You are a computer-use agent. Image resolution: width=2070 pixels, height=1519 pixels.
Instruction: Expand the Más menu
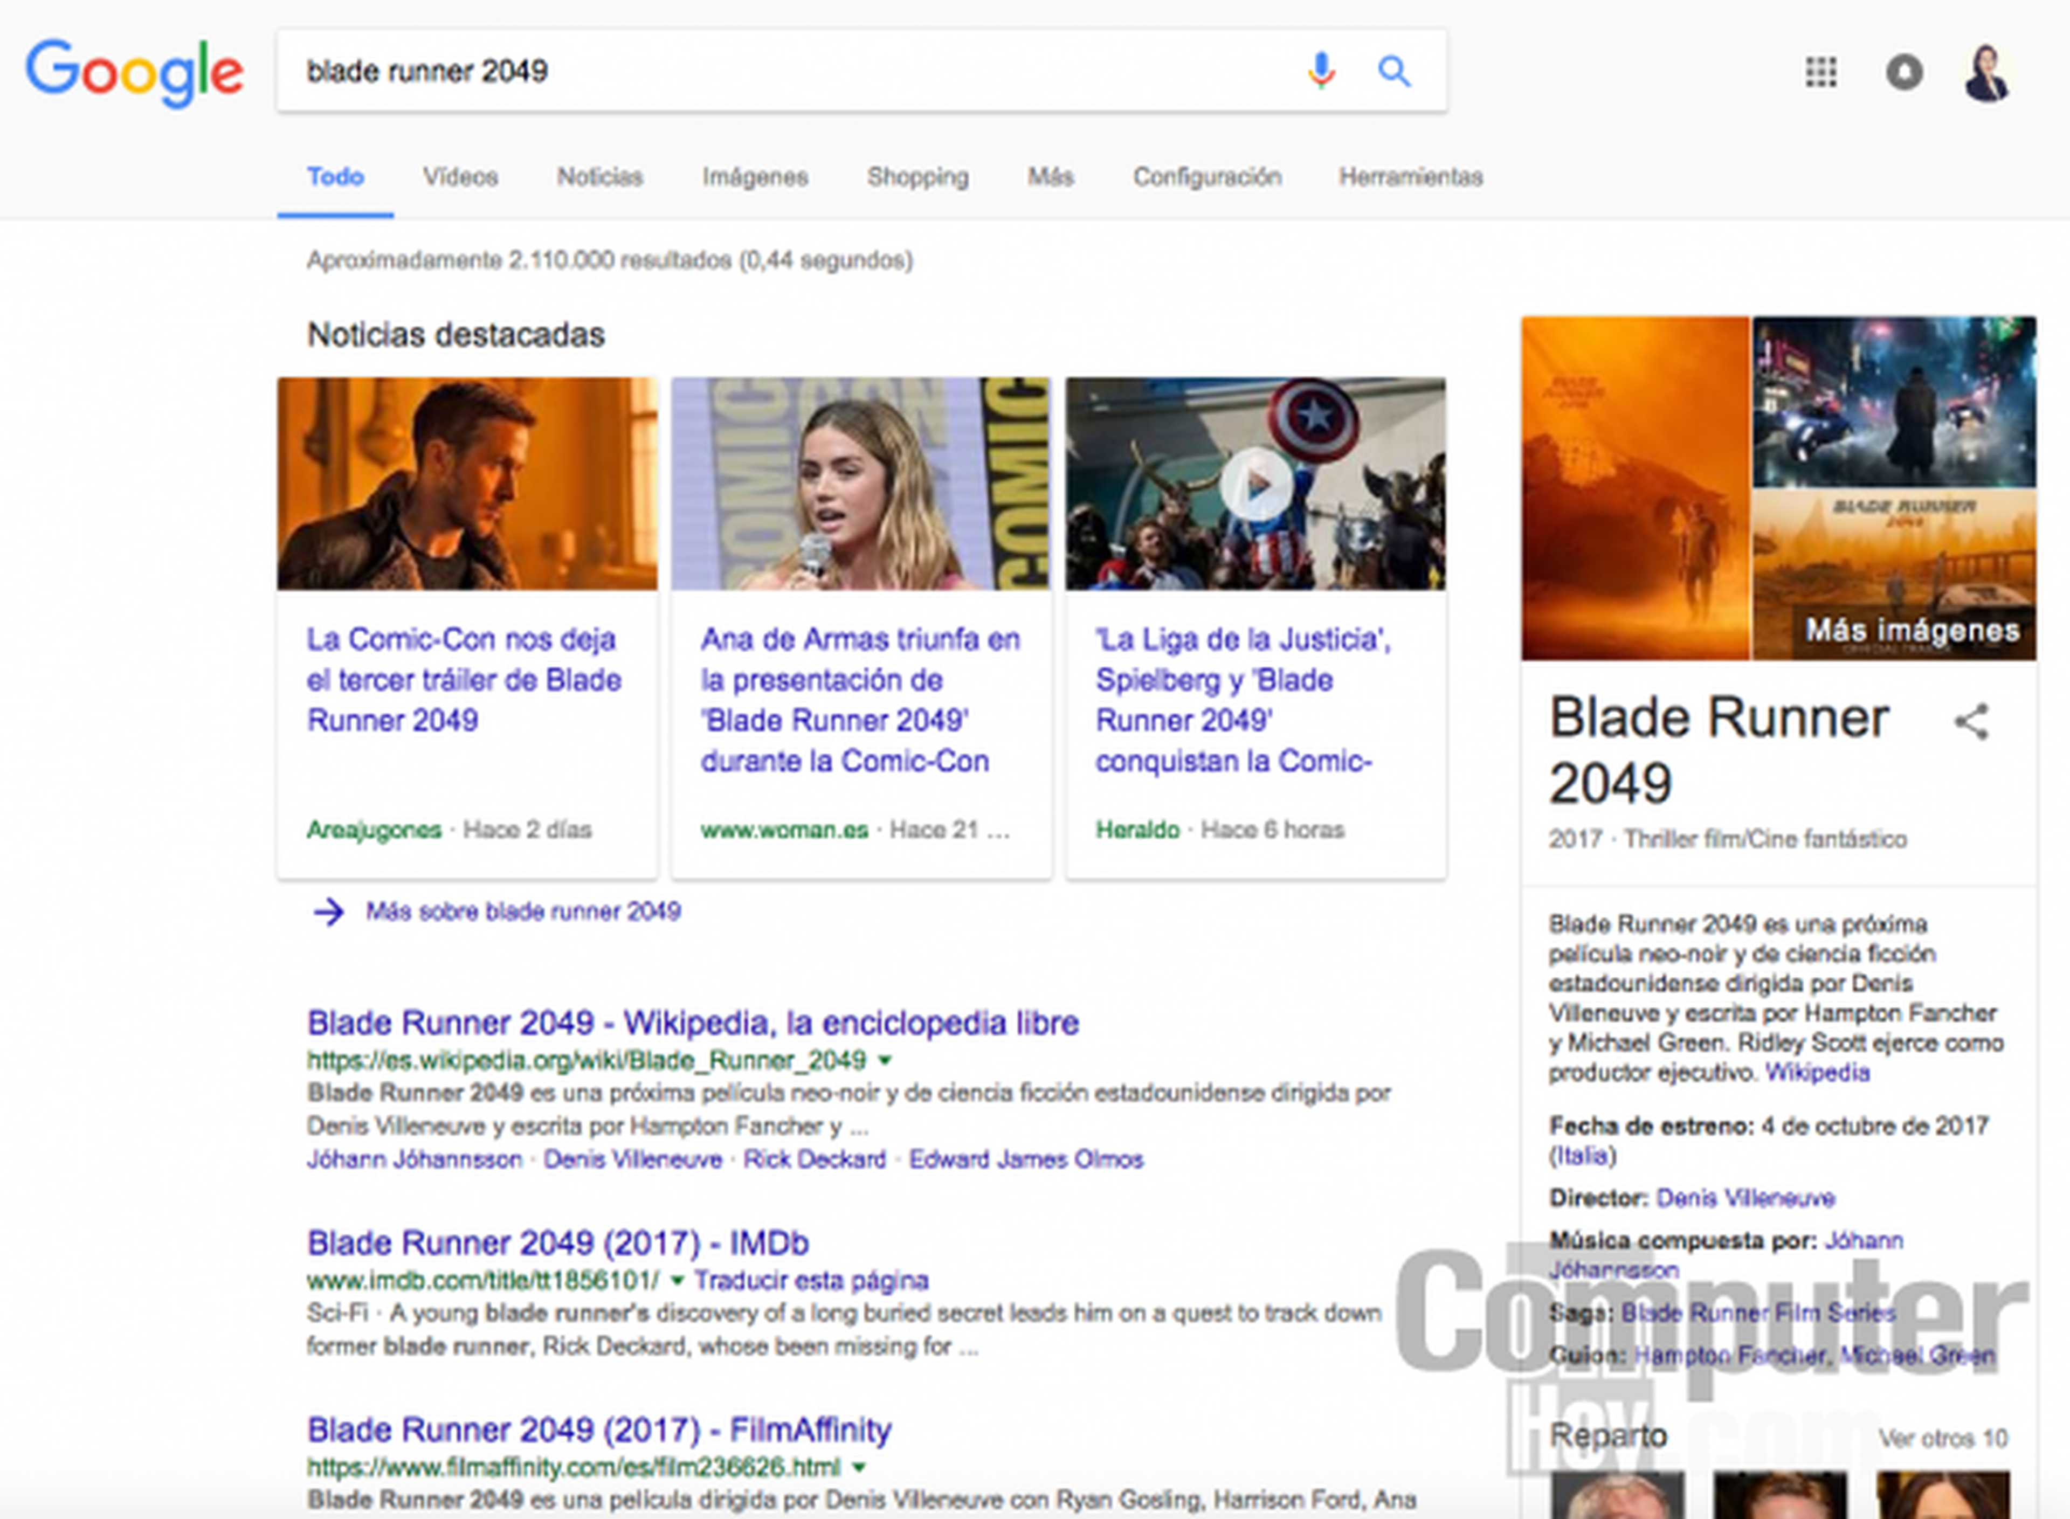[x=1050, y=177]
